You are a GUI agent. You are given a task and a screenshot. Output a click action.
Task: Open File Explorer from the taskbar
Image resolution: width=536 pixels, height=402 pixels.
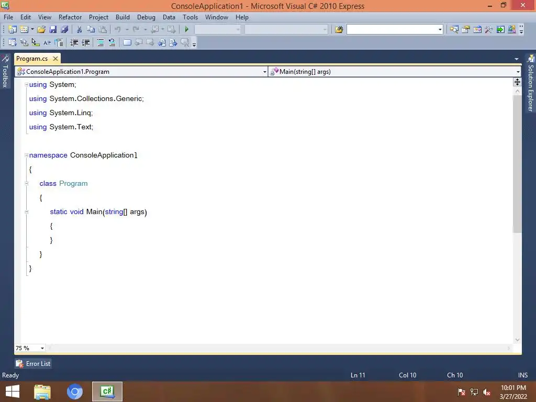point(42,392)
